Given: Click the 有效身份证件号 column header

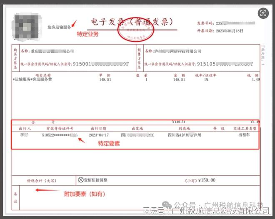Looking at the screenshot, I should pos(60,128).
